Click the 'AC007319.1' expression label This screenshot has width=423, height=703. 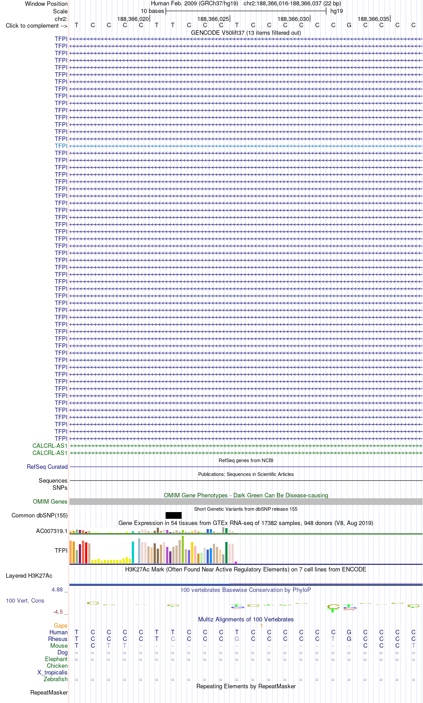click(x=52, y=531)
